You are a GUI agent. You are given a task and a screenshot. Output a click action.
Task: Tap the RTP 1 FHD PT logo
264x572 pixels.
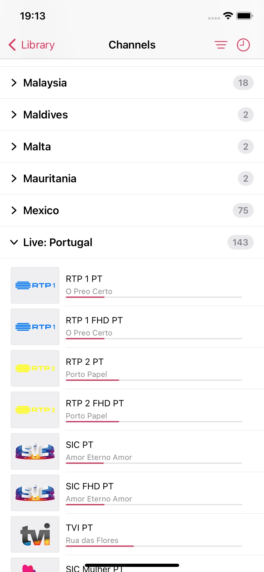(35, 327)
